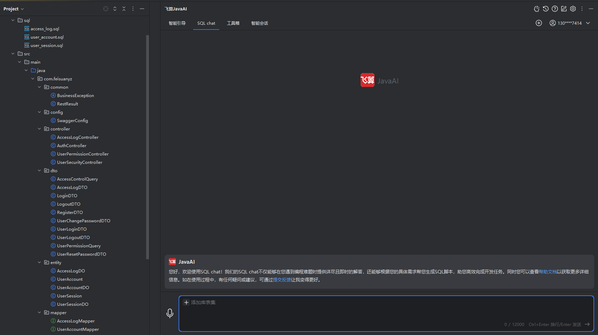Switch to the 工具箱 tab
The height and width of the screenshot is (335, 598).
click(x=233, y=23)
